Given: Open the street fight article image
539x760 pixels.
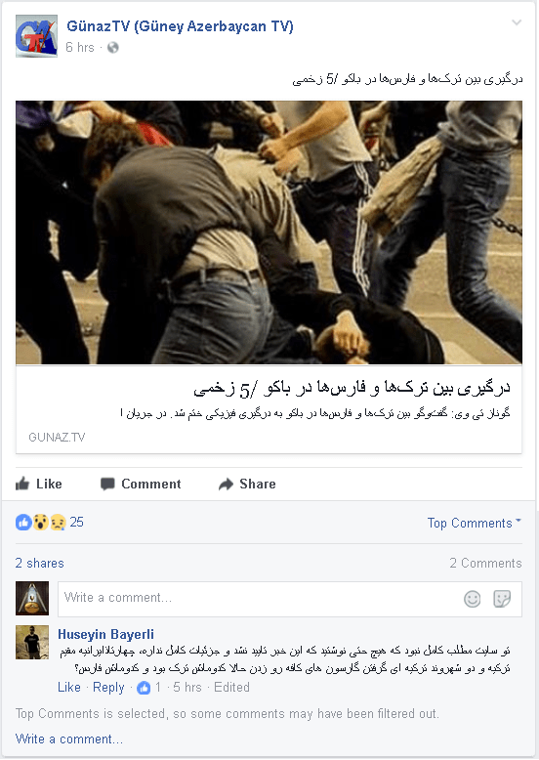Looking at the screenshot, I should [269, 232].
